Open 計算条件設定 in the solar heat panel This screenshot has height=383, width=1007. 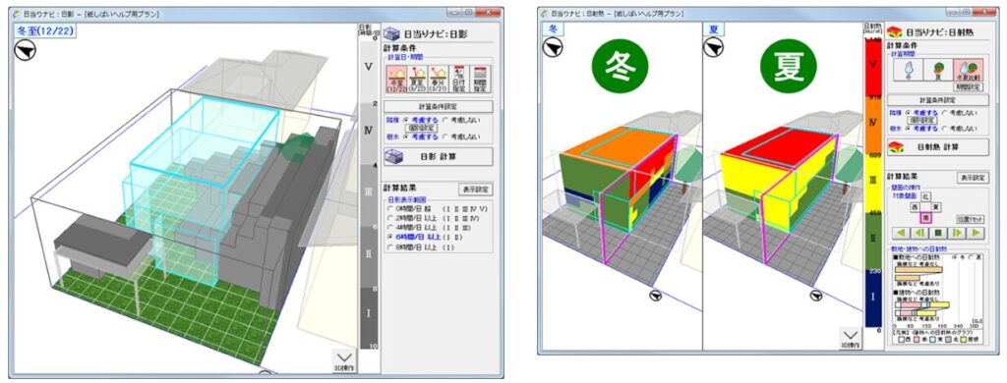point(937,101)
